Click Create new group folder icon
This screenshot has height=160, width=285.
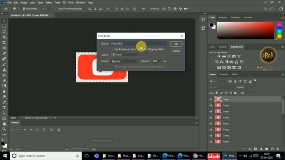pos(267,149)
